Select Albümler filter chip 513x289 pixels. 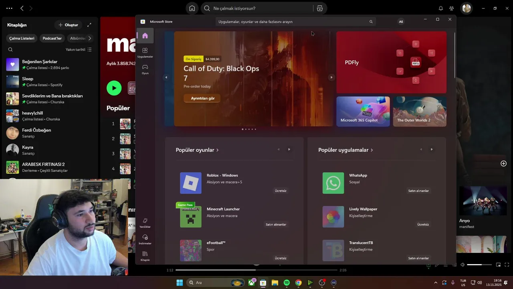pyautogui.click(x=77, y=38)
